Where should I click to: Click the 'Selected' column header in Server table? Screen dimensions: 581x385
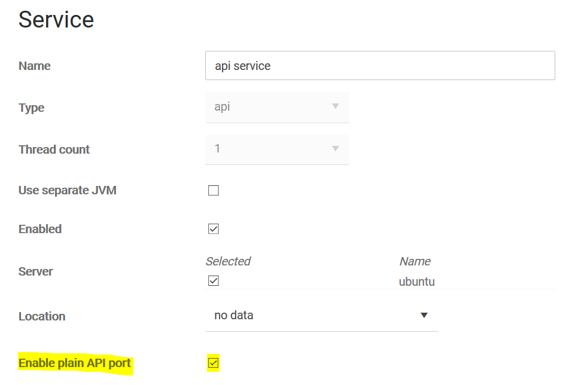(228, 261)
